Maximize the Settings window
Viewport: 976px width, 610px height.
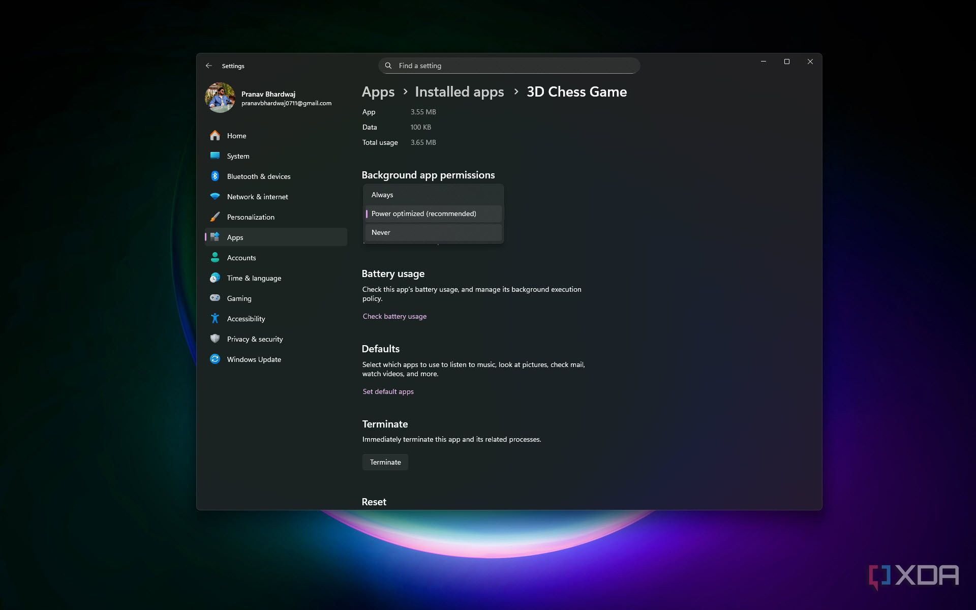[x=786, y=62]
